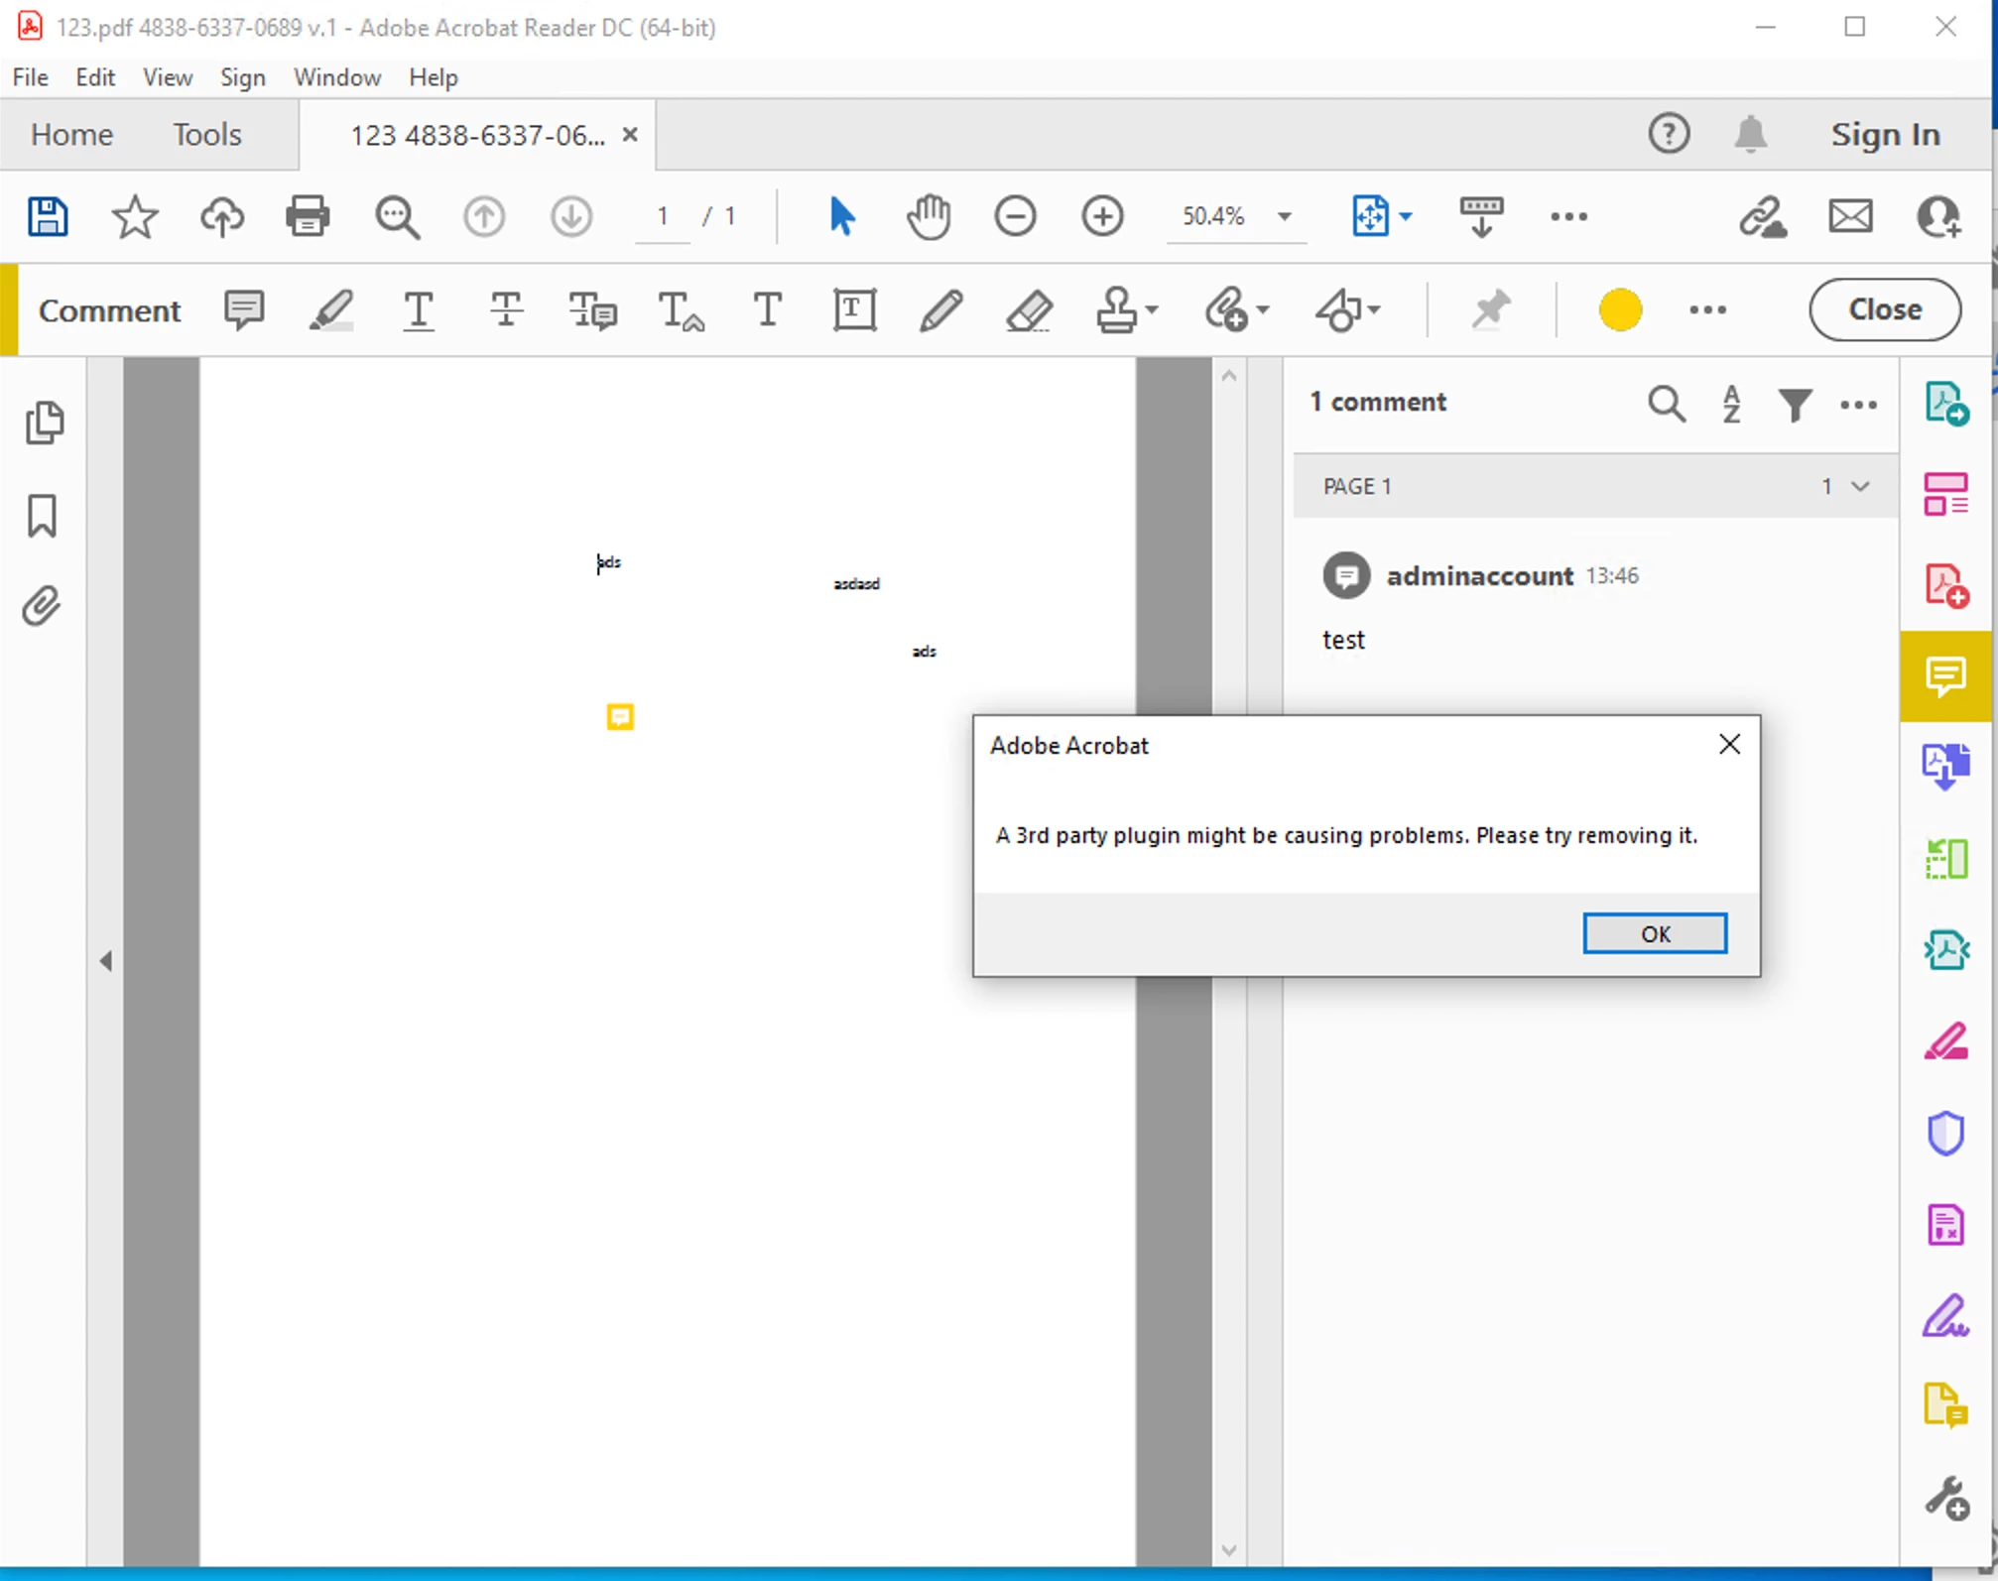The height and width of the screenshot is (1581, 1998).
Task: Collapse the PAGE 1 comments section
Action: click(x=1860, y=486)
